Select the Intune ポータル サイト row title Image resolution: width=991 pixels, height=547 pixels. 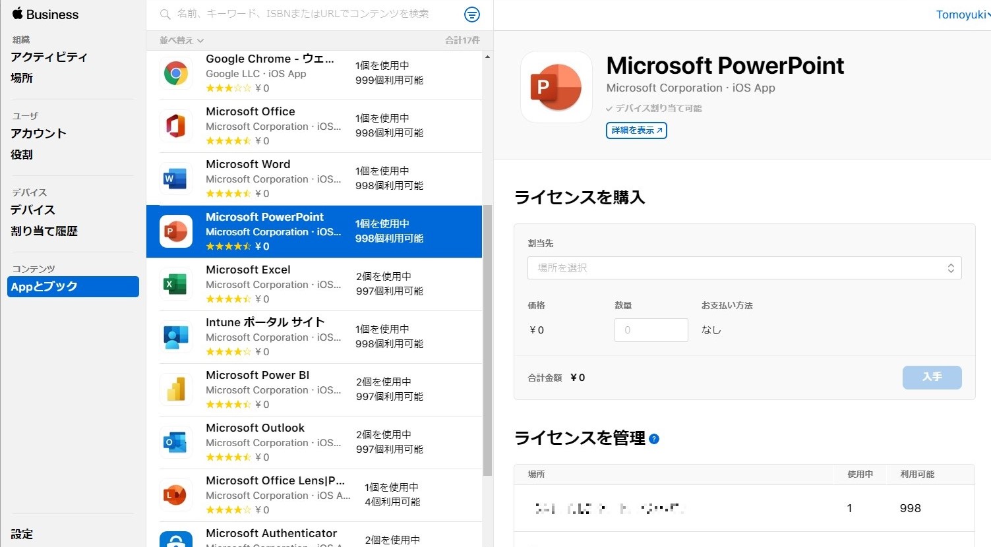pyautogui.click(x=265, y=322)
